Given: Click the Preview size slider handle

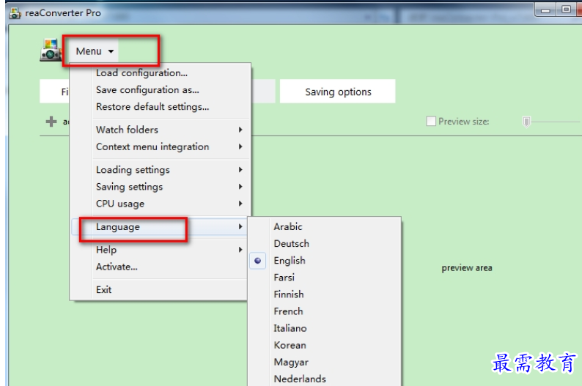Looking at the screenshot, I should [x=526, y=122].
